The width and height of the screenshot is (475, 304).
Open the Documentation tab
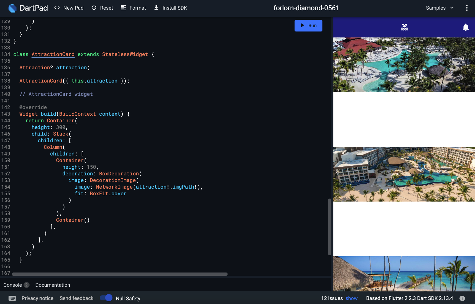53,285
